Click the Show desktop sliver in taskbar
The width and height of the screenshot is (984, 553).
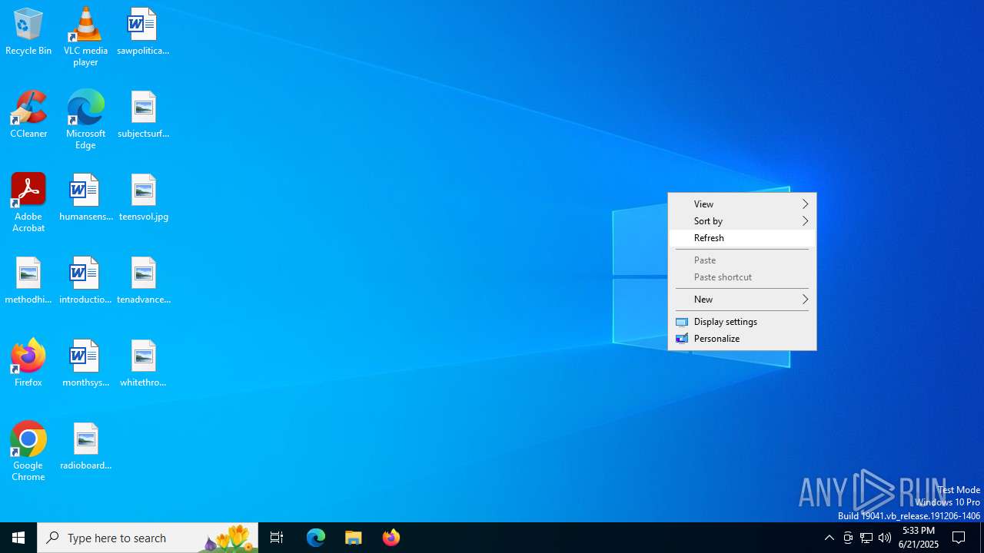pos(982,538)
